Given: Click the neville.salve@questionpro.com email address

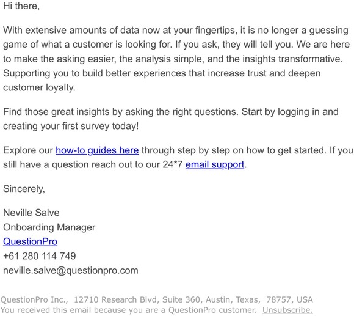Looking at the screenshot, I should 70,270.
